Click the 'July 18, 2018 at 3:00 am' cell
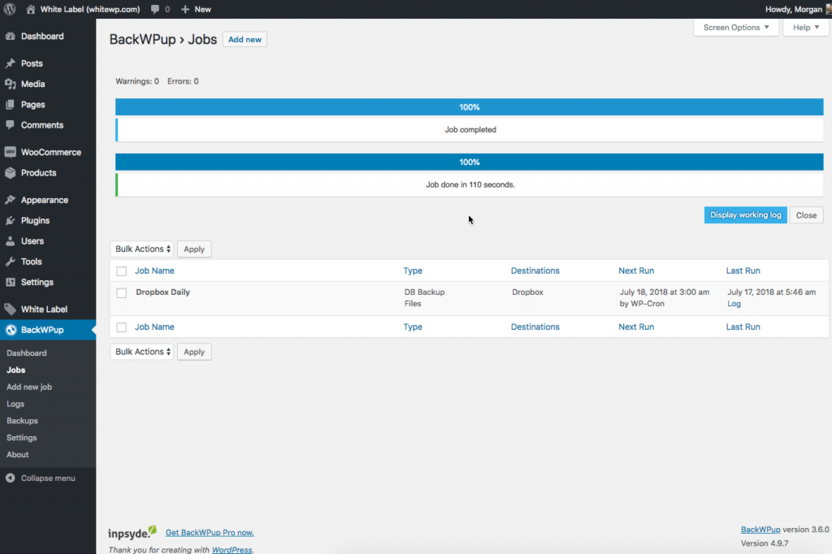Screen dimensions: 832x554 pos(665,292)
